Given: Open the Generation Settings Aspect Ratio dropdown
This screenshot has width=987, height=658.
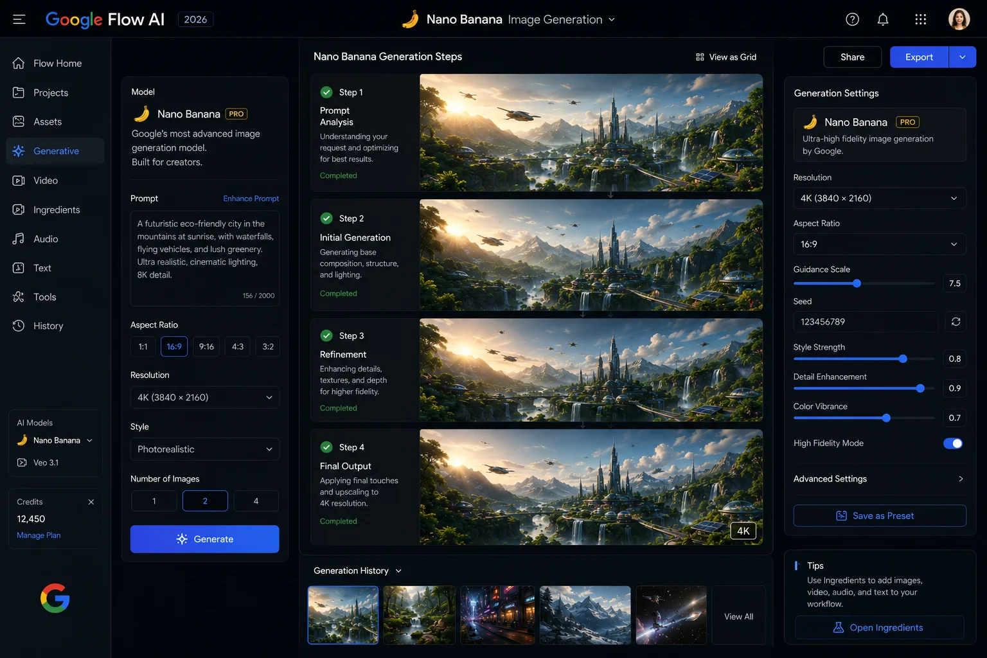Looking at the screenshot, I should click(x=880, y=244).
